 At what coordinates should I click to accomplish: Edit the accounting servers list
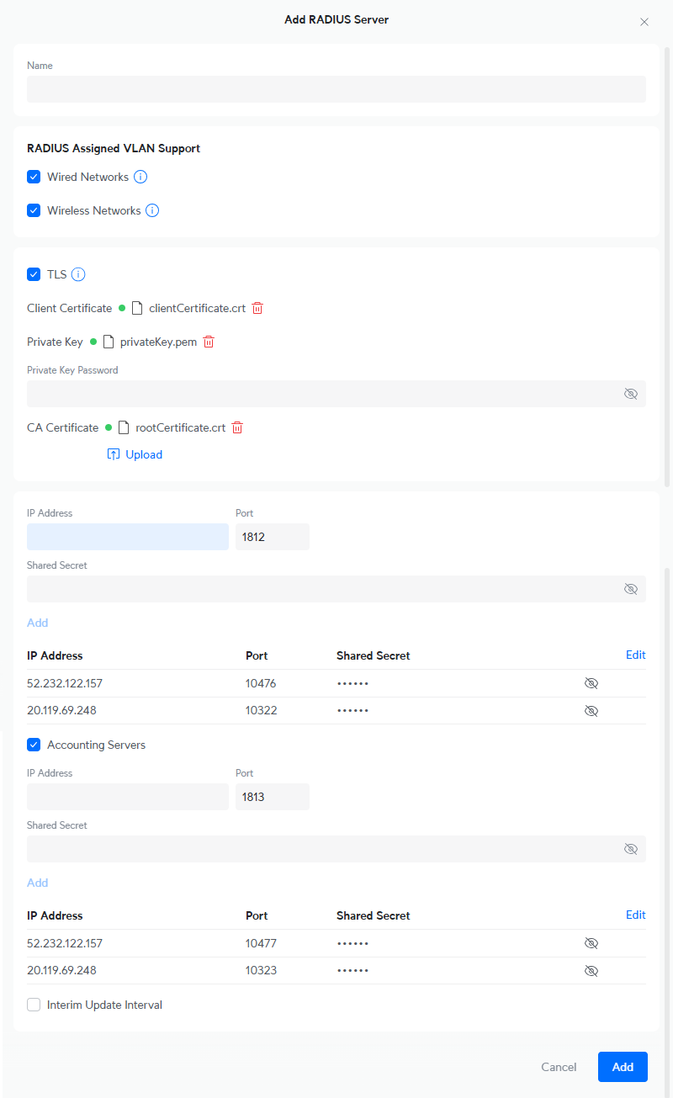tap(636, 915)
